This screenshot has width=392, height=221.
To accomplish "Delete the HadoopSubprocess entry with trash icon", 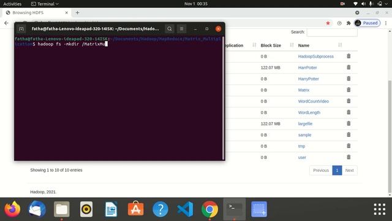I will [349, 56].
